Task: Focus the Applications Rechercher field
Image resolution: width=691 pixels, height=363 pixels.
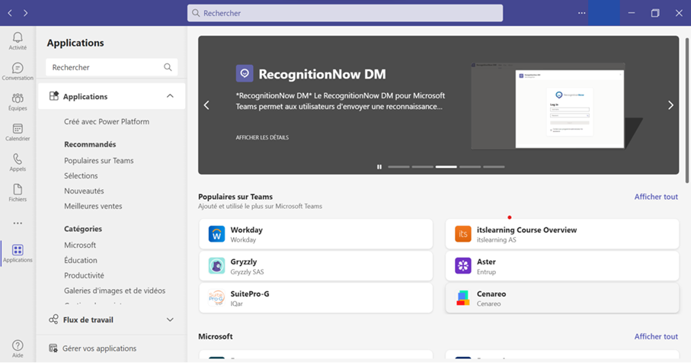Action: point(112,67)
